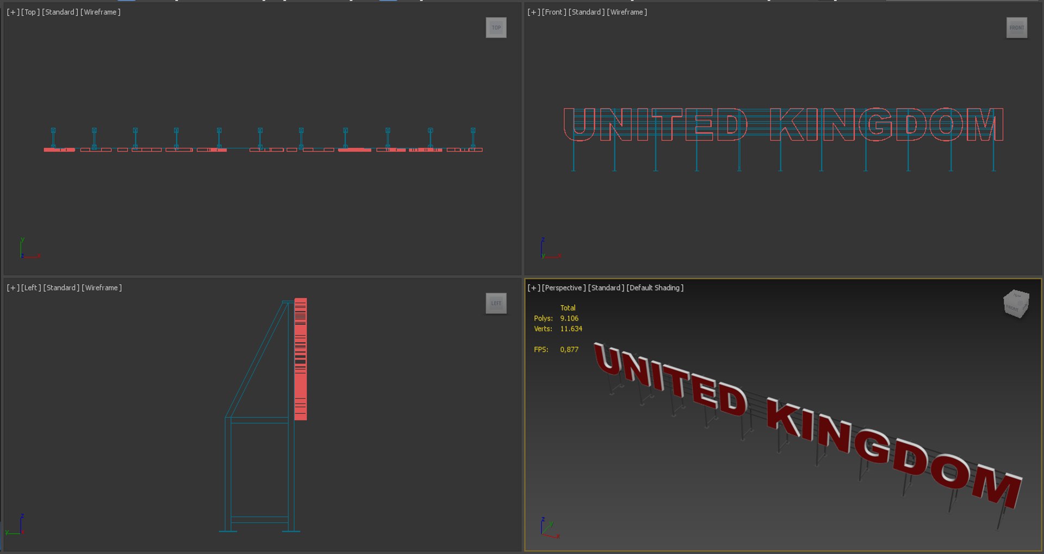Click the Top viewport ViewCube
The image size is (1044, 554).
click(x=496, y=28)
